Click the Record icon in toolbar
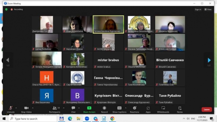 pos(104,109)
